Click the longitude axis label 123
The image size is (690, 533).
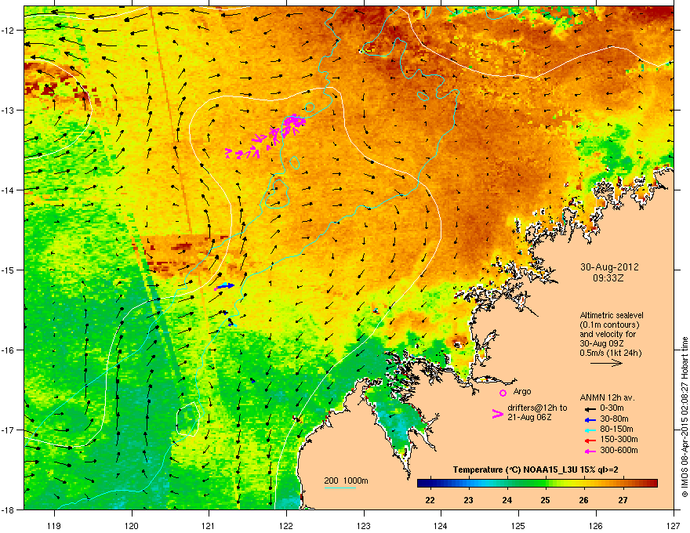click(x=364, y=525)
